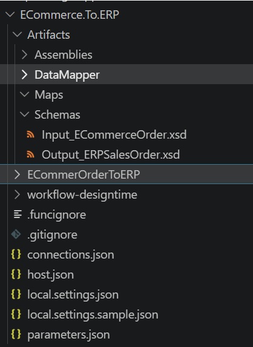The image size is (253, 347).
Task: Collapse the ECommerce.To.ERP root folder
Action: [x=10, y=15]
